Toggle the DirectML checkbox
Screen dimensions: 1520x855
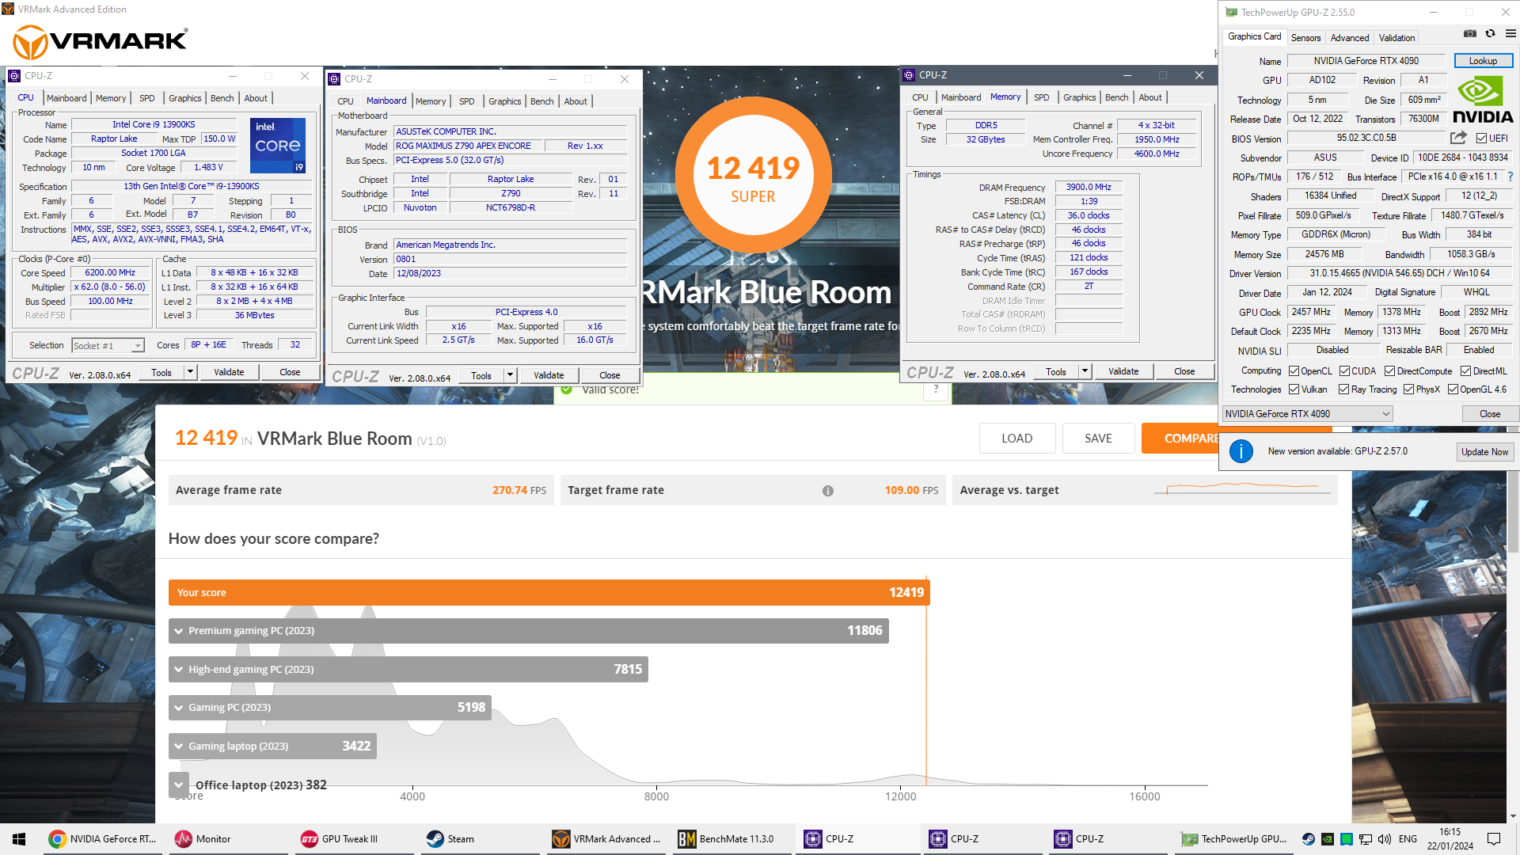click(x=1465, y=371)
